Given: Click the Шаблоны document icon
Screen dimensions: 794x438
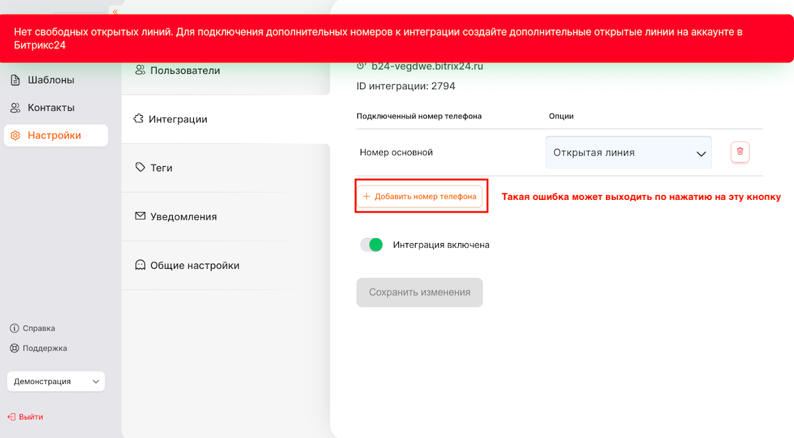Looking at the screenshot, I should pos(15,80).
